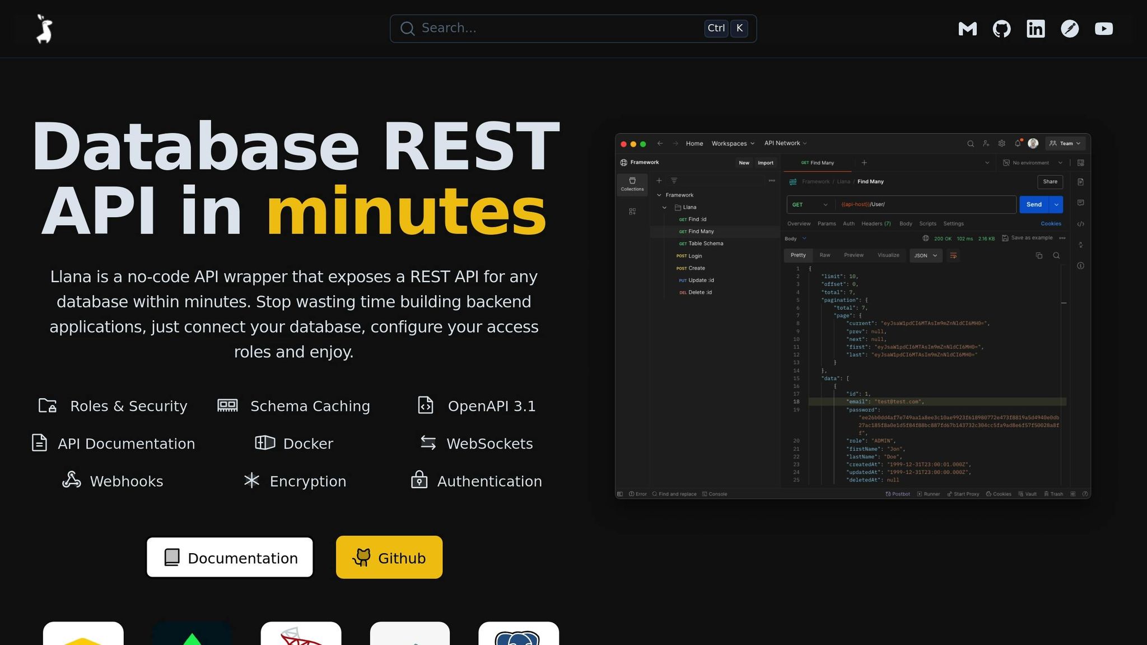Click the Webhooks feature icon
This screenshot has height=645, width=1147.
[x=72, y=480]
